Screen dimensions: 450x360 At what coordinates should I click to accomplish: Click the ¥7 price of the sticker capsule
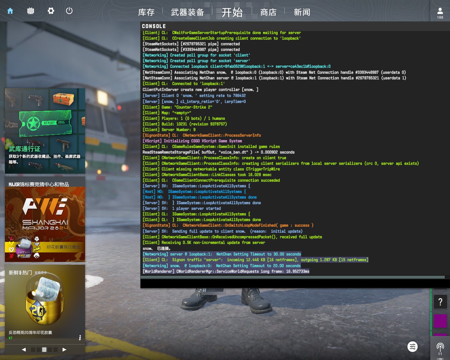[x=11, y=338]
